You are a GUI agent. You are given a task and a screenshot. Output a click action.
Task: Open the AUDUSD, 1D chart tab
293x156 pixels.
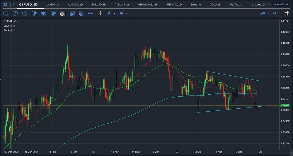pyautogui.click(x=76, y=4)
